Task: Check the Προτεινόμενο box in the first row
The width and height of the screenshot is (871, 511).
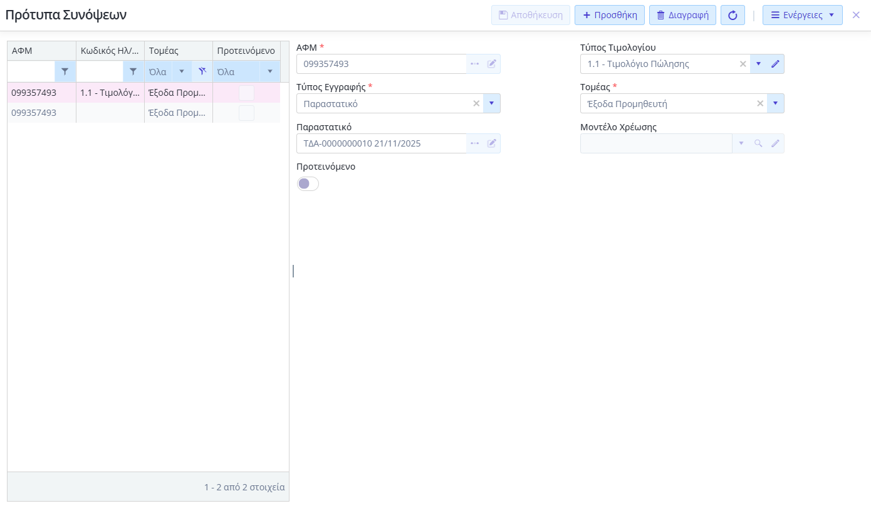Action: pos(246,93)
